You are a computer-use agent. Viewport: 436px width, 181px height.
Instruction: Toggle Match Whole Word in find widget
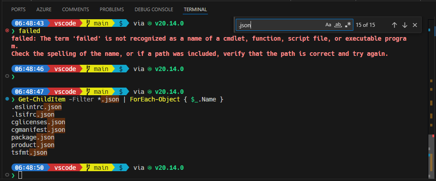tap(339, 25)
